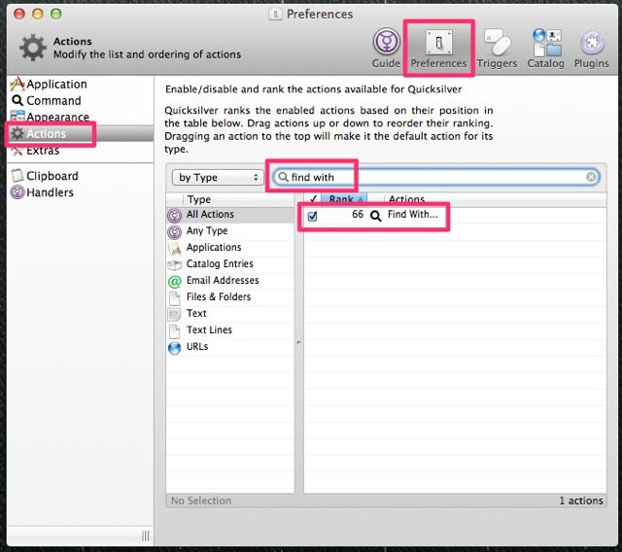Click the Text row icon
The height and width of the screenshot is (552, 622).
174,315
